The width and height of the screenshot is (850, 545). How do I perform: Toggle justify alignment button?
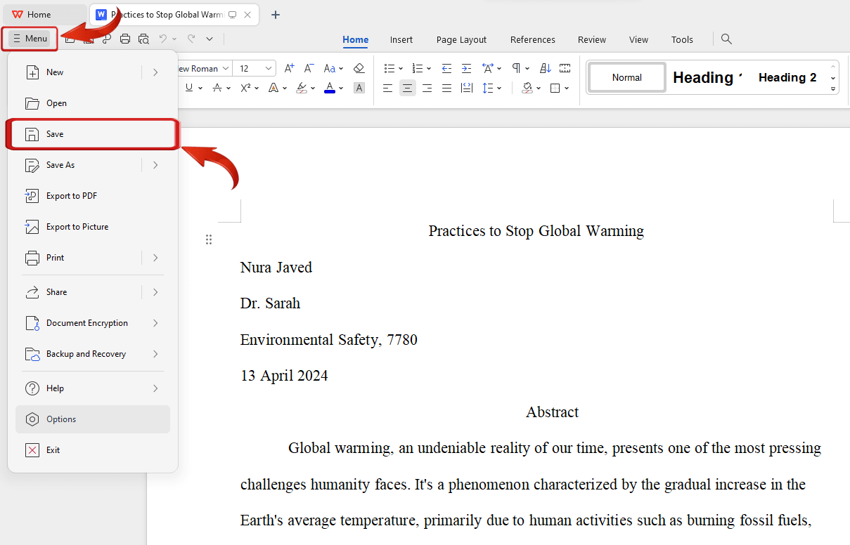(x=446, y=88)
